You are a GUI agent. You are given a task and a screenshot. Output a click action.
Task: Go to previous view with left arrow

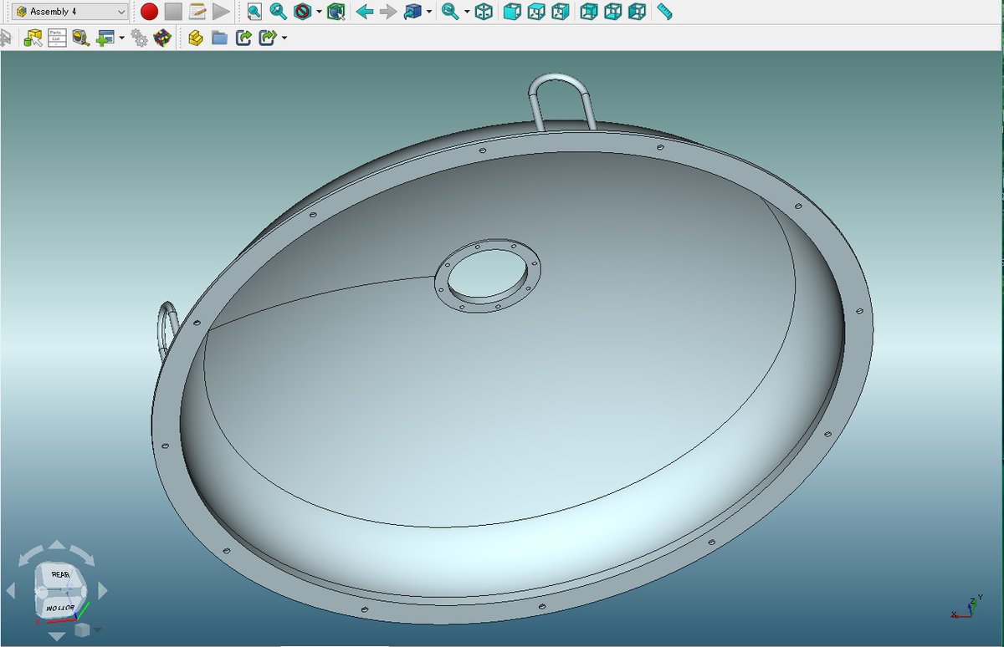pyautogui.click(x=364, y=12)
